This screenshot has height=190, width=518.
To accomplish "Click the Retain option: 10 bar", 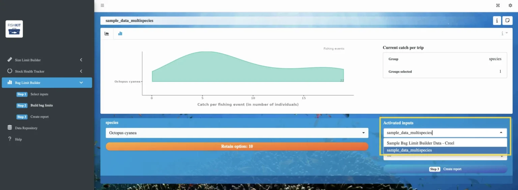I will 237,146.
